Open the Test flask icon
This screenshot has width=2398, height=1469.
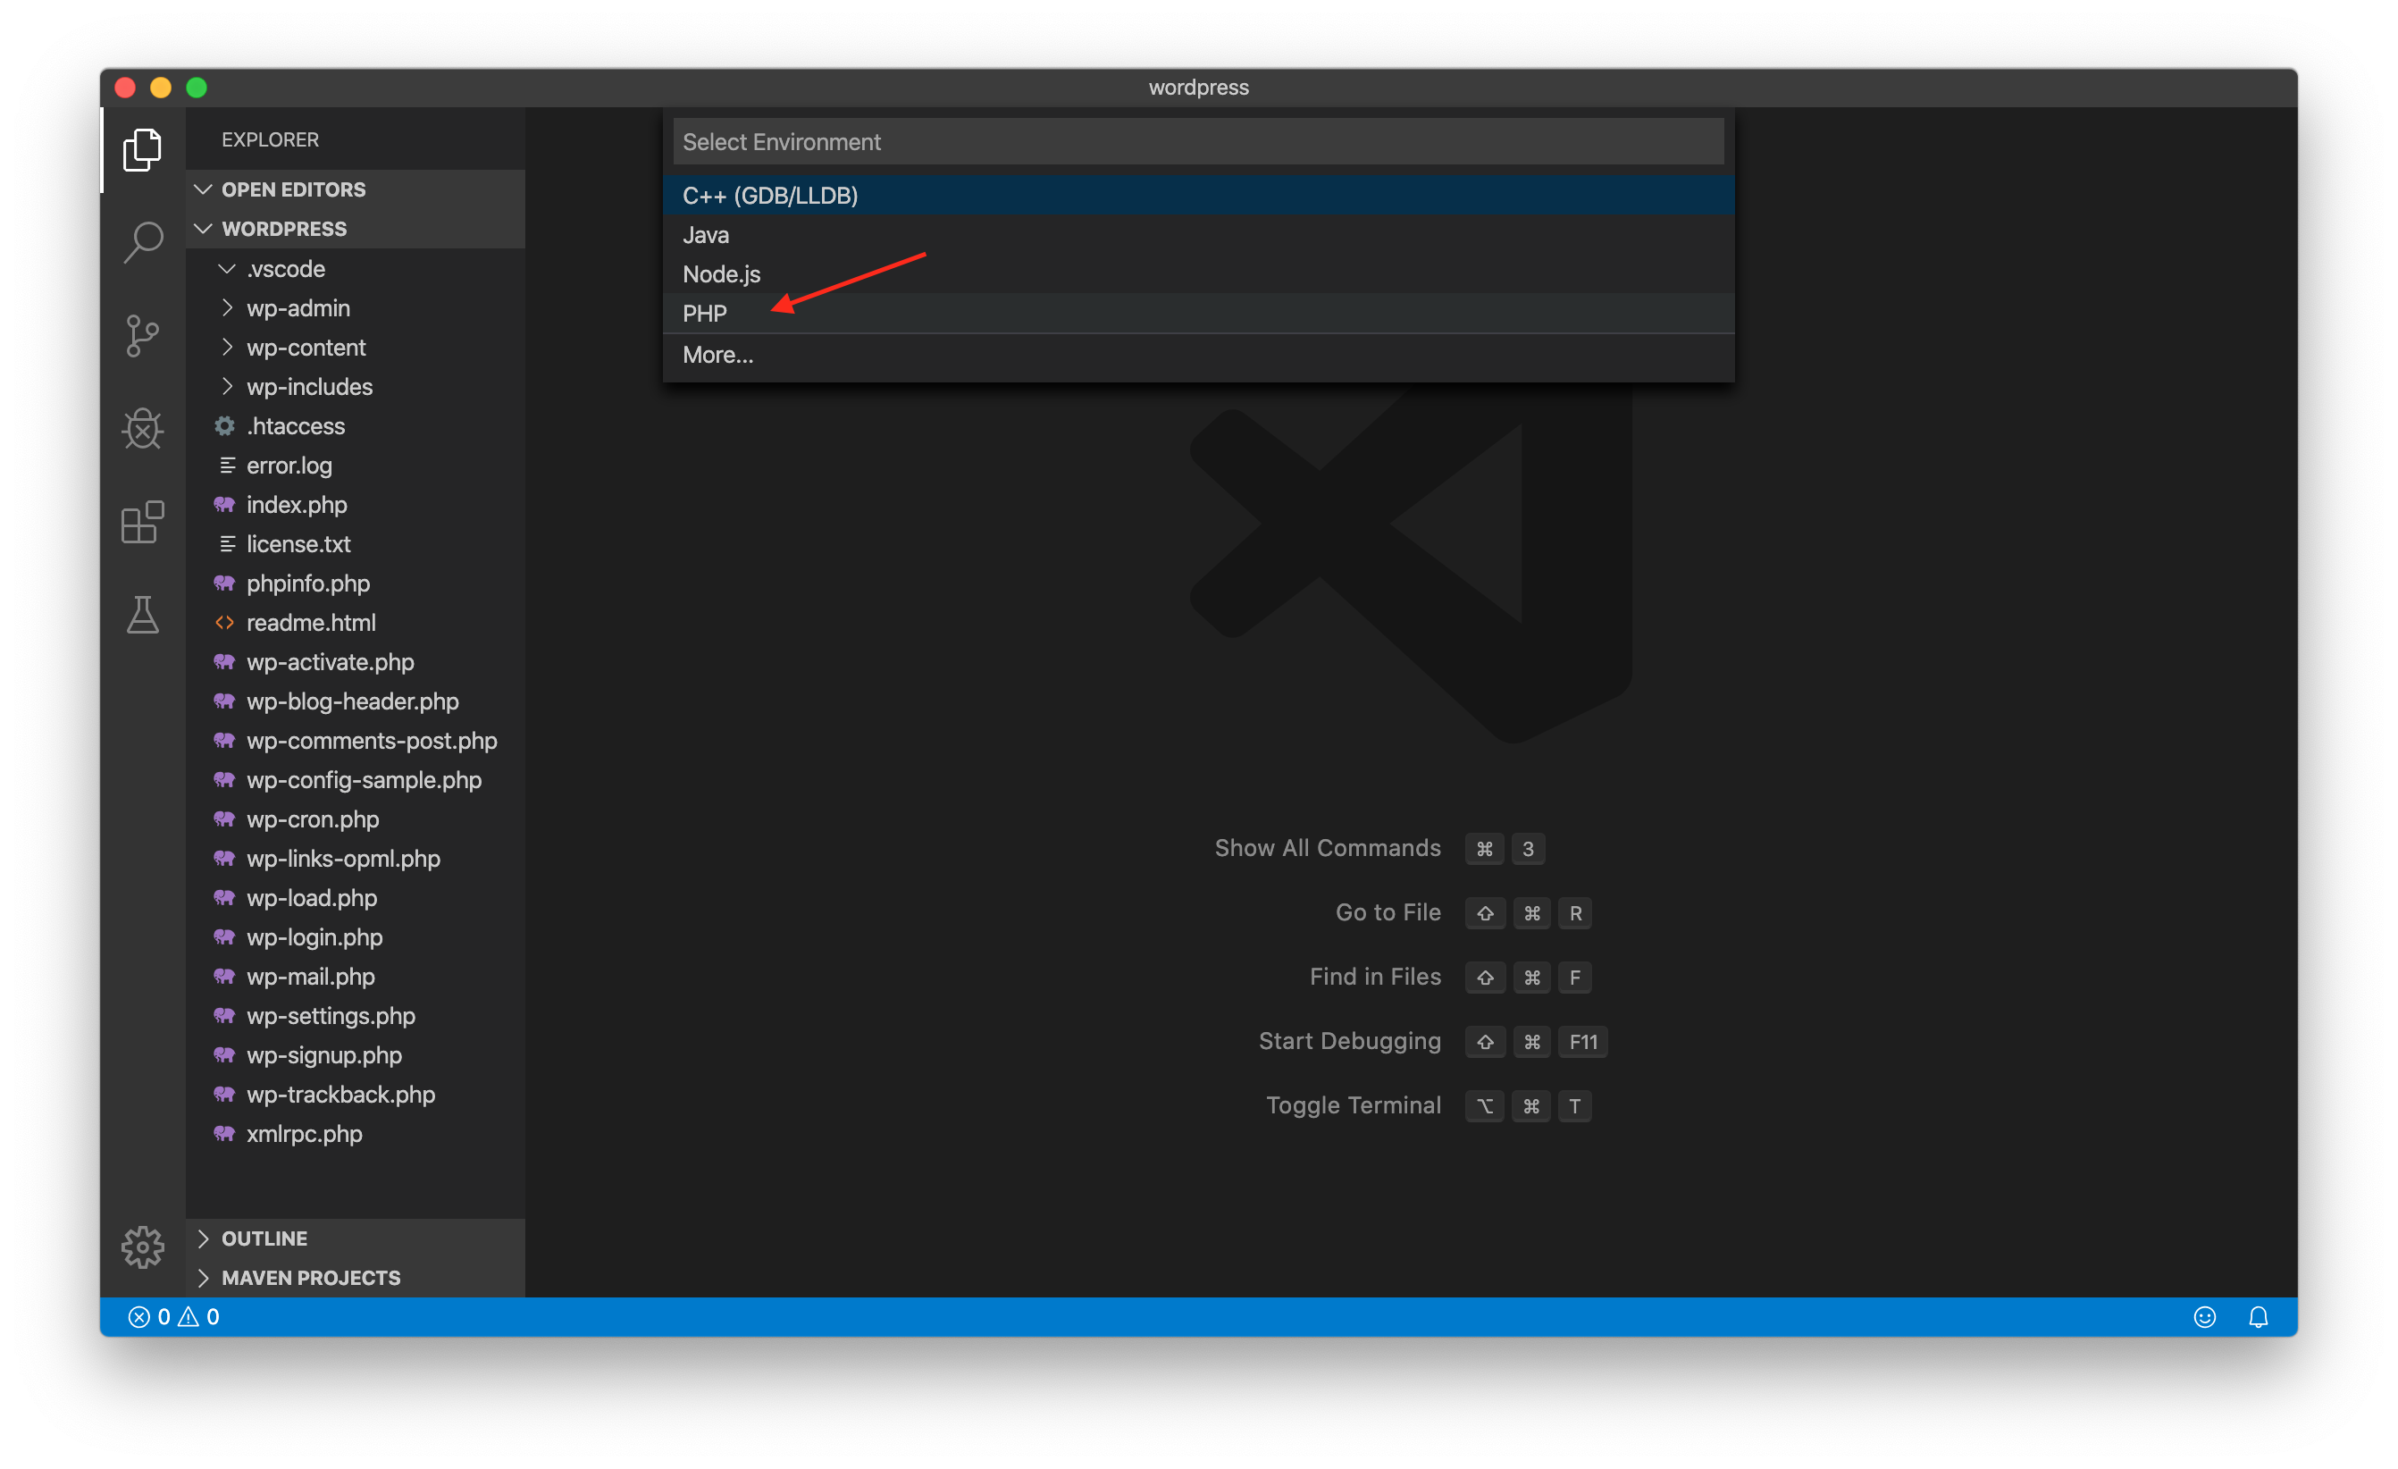pos(142,616)
